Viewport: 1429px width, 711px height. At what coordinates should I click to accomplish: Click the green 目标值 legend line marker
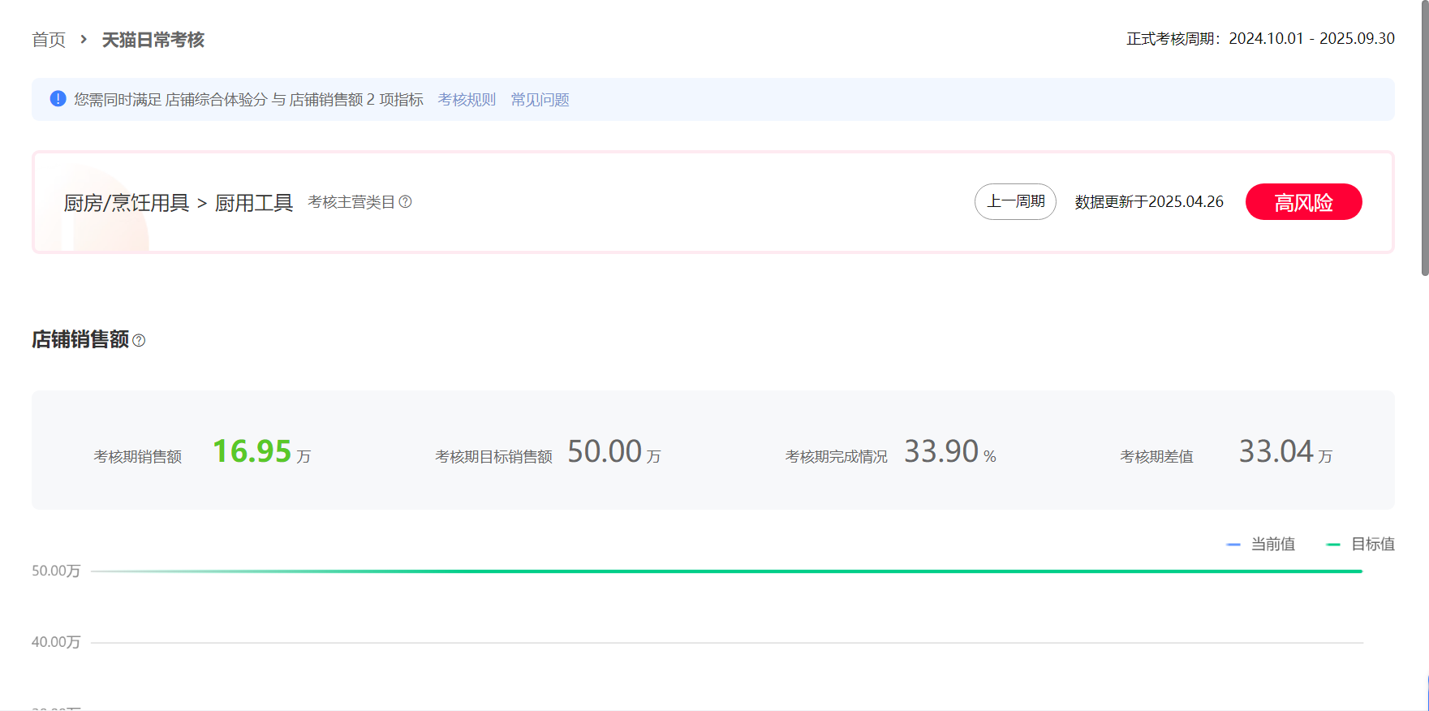(x=1332, y=545)
